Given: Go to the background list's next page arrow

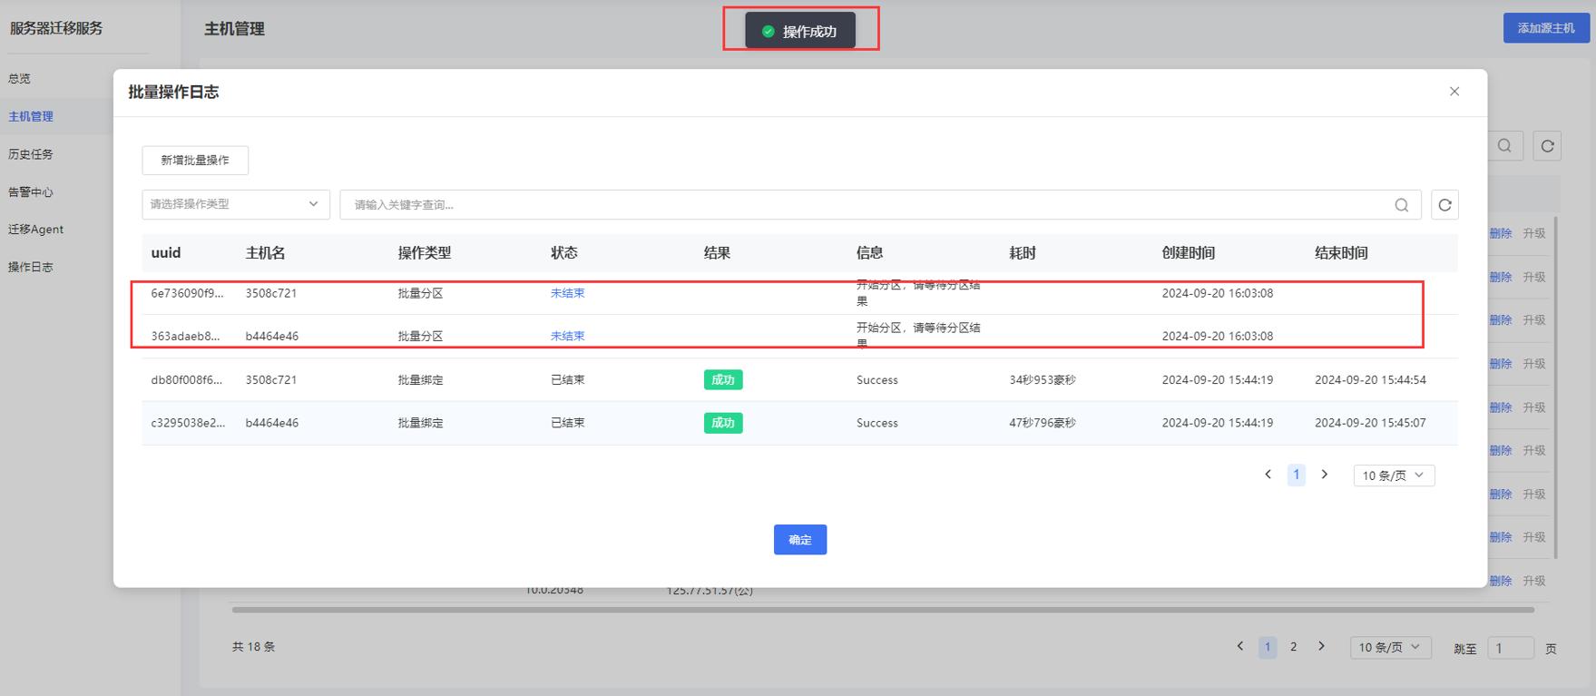Looking at the screenshot, I should point(1322,647).
